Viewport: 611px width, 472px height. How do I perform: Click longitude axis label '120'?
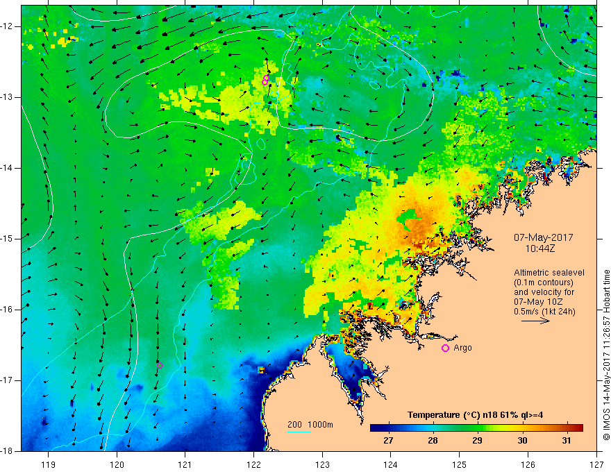[117, 464]
